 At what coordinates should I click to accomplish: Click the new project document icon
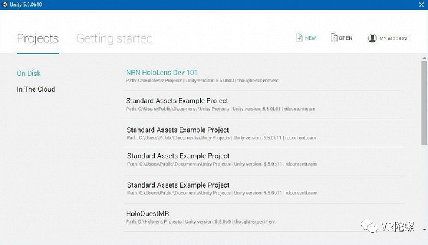pyautogui.click(x=298, y=38)
